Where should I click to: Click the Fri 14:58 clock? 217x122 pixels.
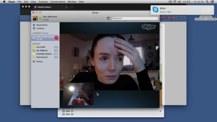pyautogui.click(x=199, y=2)
